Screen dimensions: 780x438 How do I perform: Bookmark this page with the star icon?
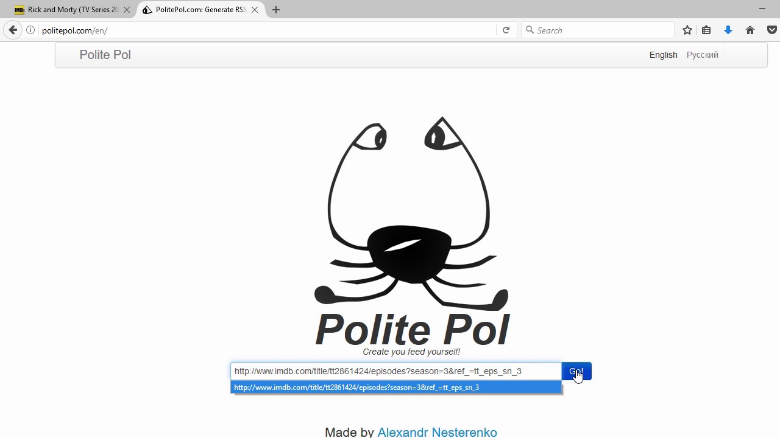(x=687, y=30)
